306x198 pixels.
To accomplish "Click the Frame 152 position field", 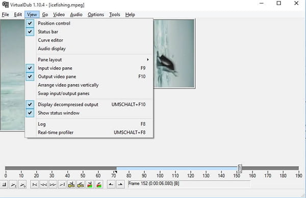I will [189, 184].
